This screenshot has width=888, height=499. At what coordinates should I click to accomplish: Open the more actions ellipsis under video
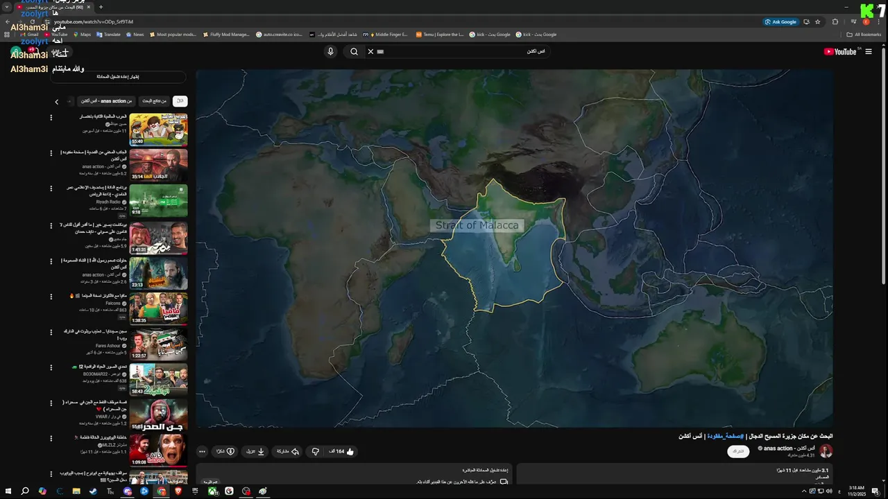(x=202, y=451)
